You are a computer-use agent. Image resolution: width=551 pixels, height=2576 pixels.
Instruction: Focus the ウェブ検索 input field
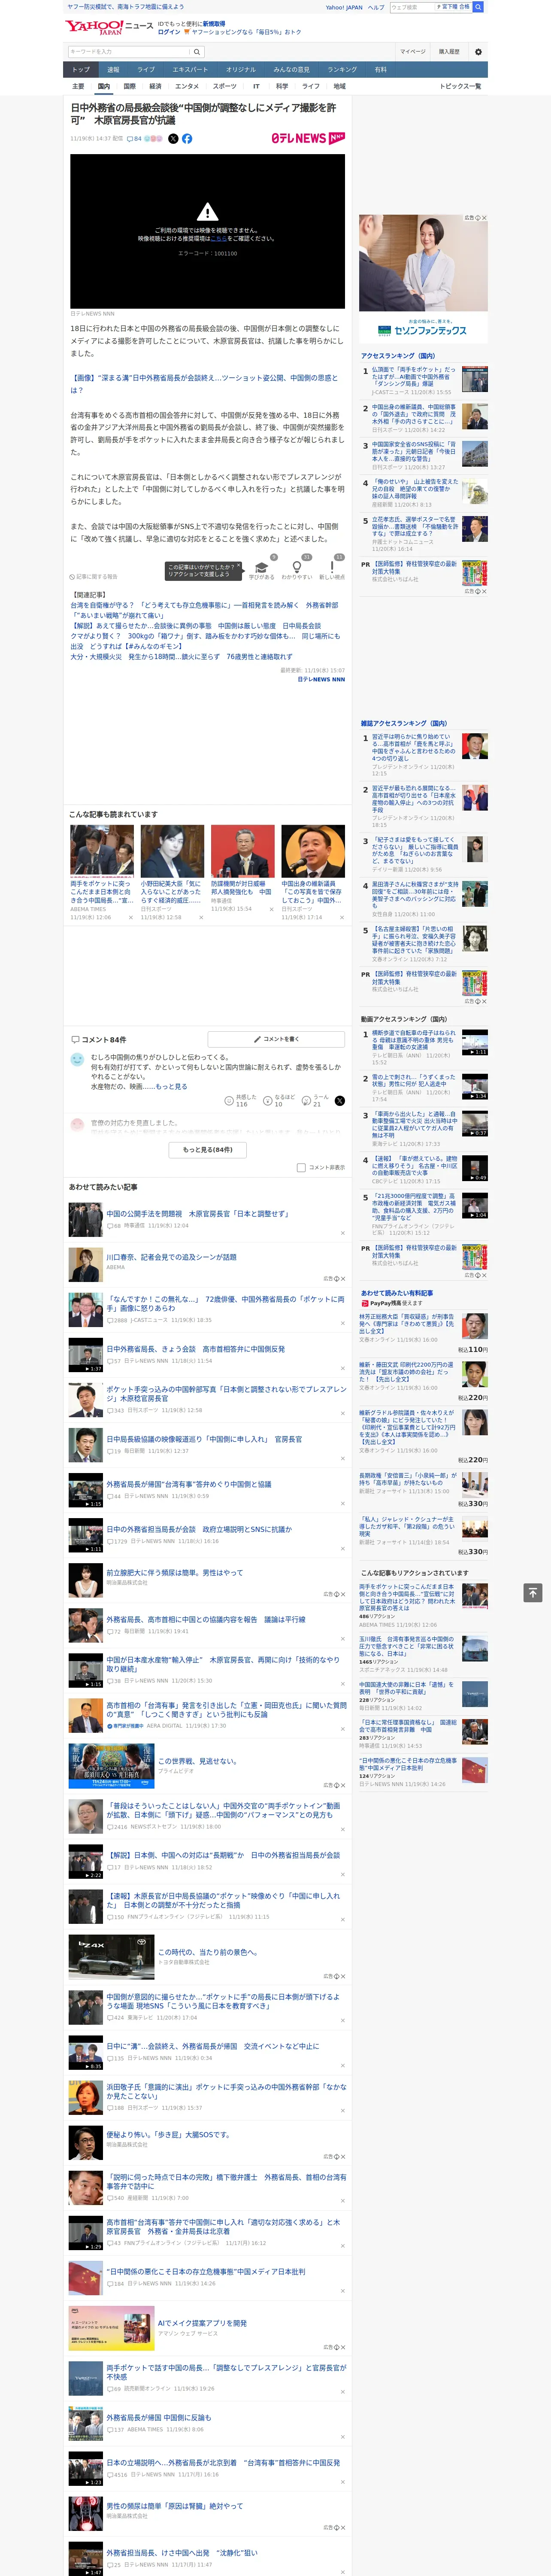412,7
